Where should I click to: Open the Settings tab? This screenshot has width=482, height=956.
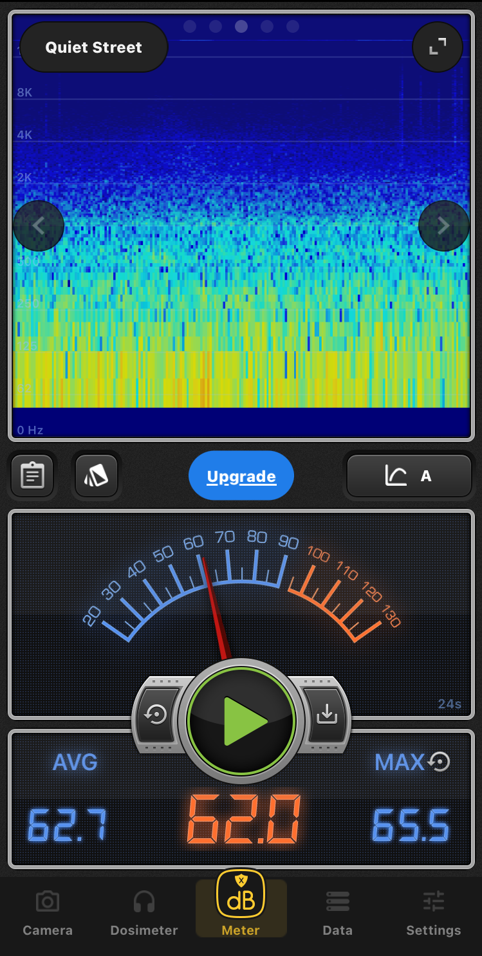[x=434, y=914]
